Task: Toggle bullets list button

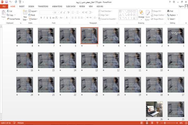Action: coord(73,12)
